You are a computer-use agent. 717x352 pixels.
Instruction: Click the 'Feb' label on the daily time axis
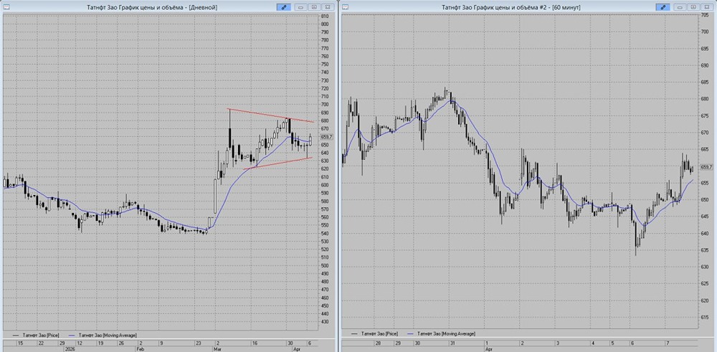(141, 348)
